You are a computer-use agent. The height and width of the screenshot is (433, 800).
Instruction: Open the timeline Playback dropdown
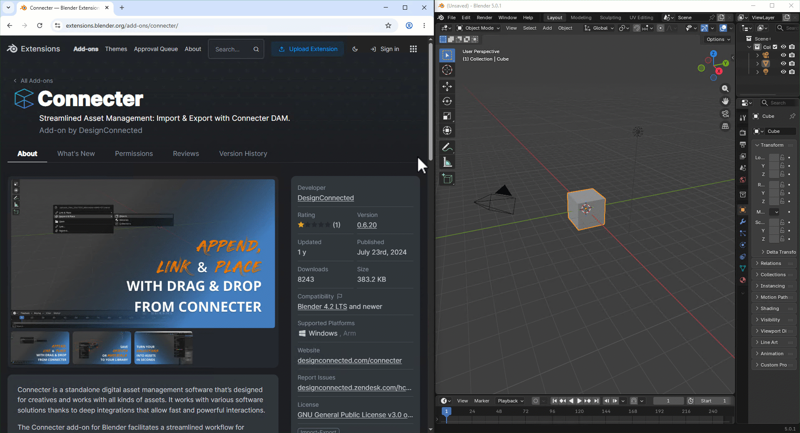[x=510, y=401]
